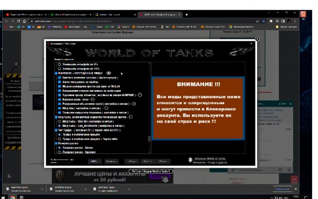Open the accounts price banner below the lightbox
Viewport: 318px width, 199px height.
click(x=112, y=176)
